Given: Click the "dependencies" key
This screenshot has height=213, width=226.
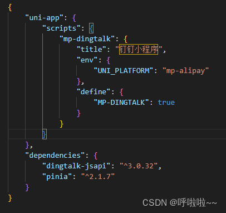Looking at the screenshot, I should (55, 156).
